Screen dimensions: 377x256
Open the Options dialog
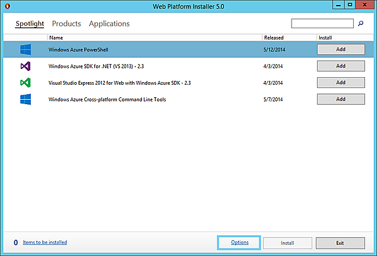click(239, 242)
